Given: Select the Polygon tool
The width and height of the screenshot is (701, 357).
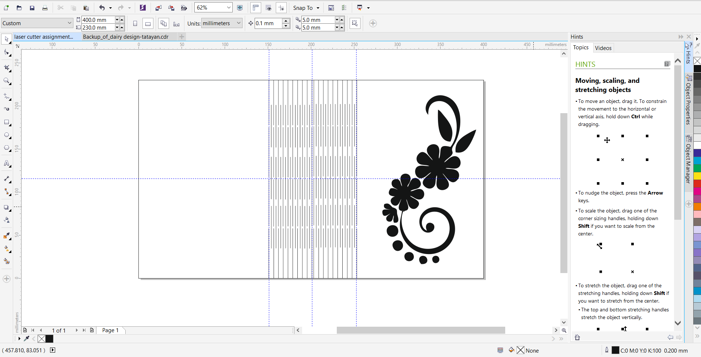Looking at the screenshot, I should pos(7,148).
